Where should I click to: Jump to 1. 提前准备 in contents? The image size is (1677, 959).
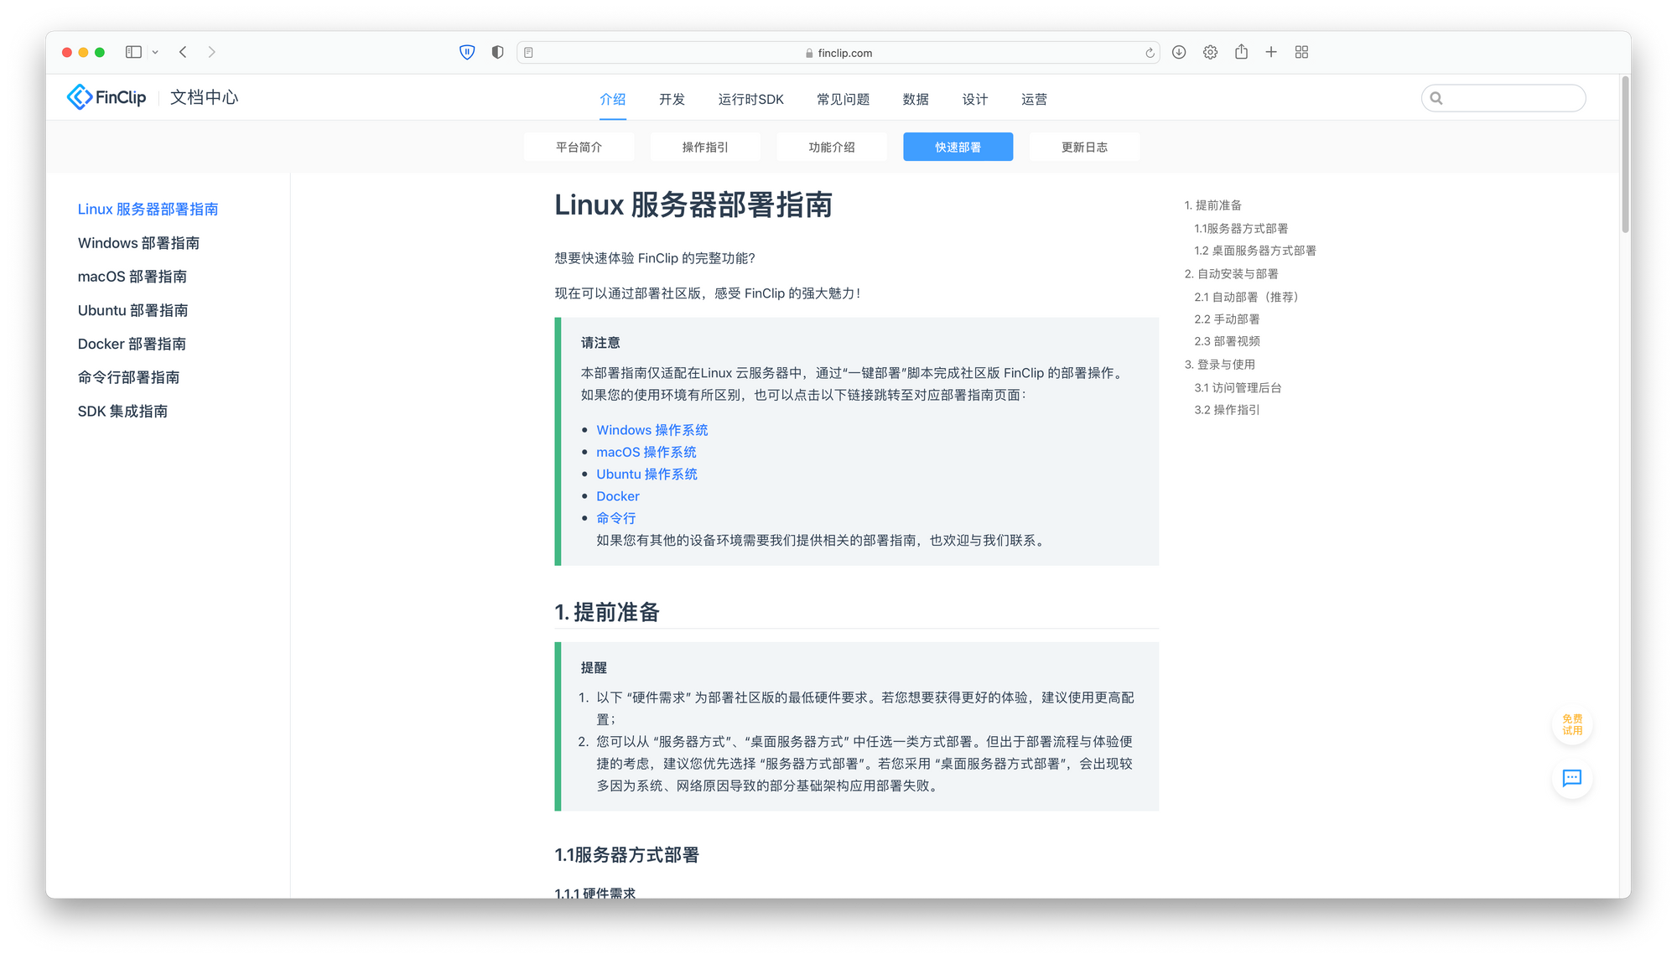pos(1212,205)
